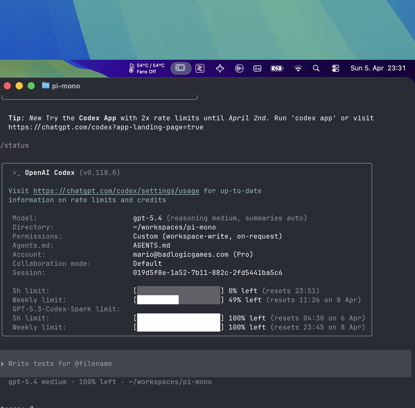415x408 pixels.
Task: Click the pi-mono folder icon in title bar
Action: [x=46, y=85]
